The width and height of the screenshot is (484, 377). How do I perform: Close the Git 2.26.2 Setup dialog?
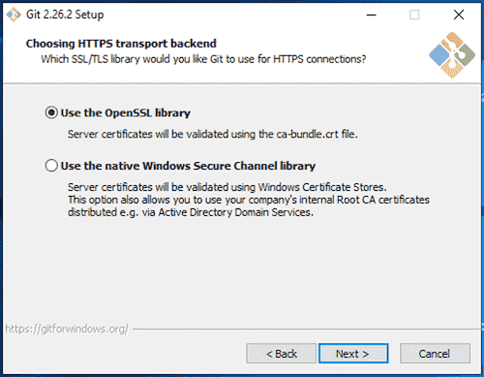[459, 15]
